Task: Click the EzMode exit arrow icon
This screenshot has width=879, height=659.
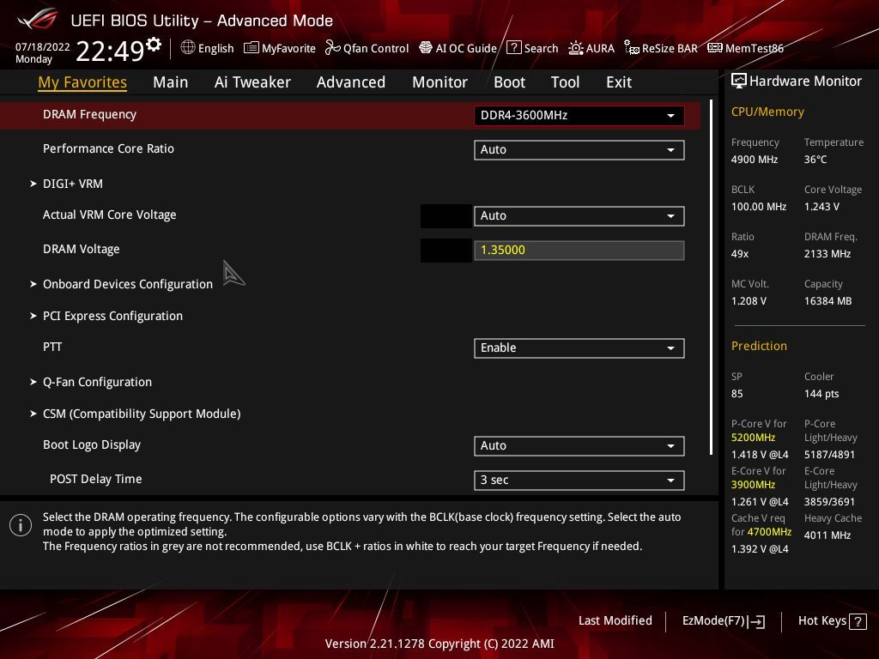Action: pos(756,621)
